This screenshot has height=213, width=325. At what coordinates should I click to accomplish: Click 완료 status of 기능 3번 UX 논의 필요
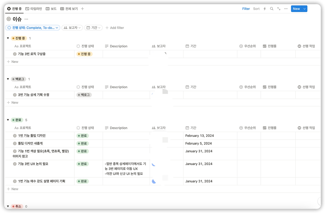[x=83, y=164]
